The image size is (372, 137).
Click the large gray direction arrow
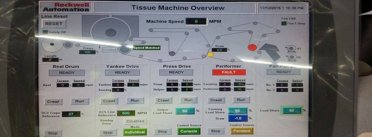coord(269,52)
